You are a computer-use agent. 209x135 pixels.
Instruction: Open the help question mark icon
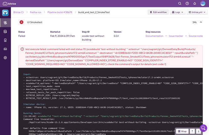(187, 3)
